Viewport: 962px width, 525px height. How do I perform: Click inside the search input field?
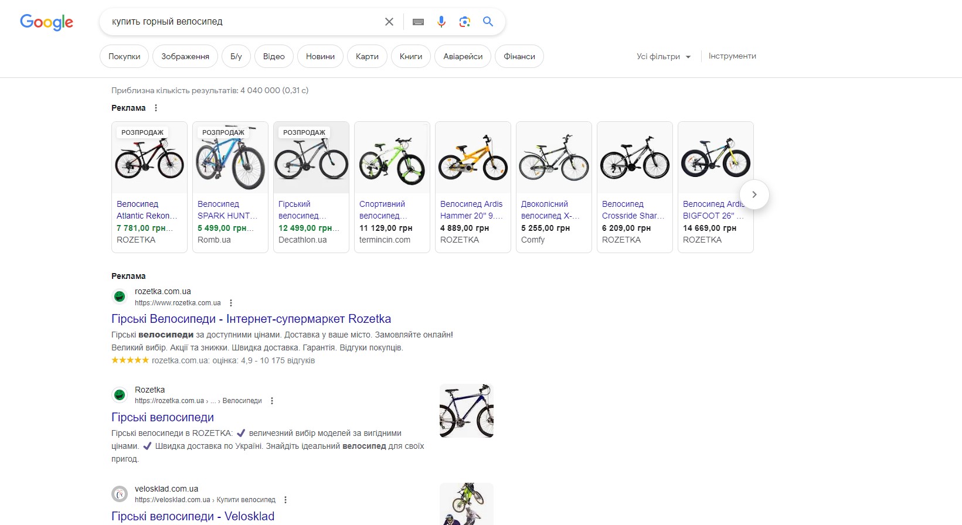240,22
